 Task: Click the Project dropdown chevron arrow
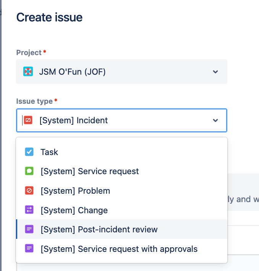(x=215, y=72)
